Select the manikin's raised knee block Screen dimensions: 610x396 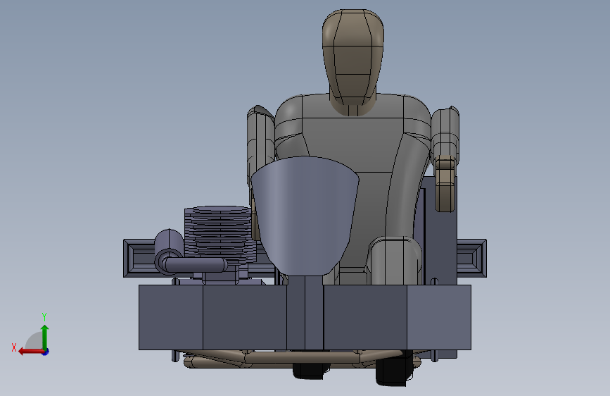click(395, 261)
